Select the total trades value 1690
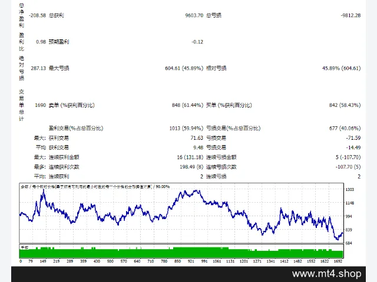 pyautogui.click(x=40, y=105)
